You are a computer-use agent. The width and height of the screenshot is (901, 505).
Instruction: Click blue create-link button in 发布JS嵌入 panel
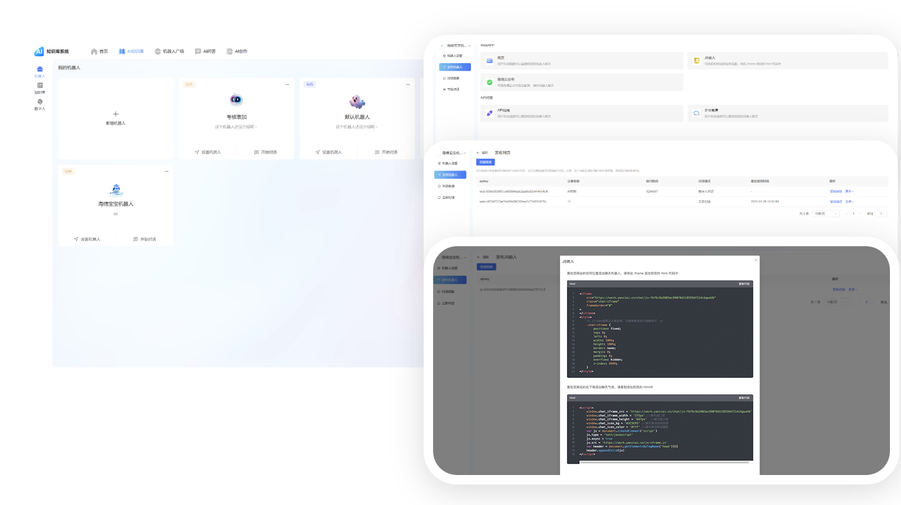click(486, 267)
